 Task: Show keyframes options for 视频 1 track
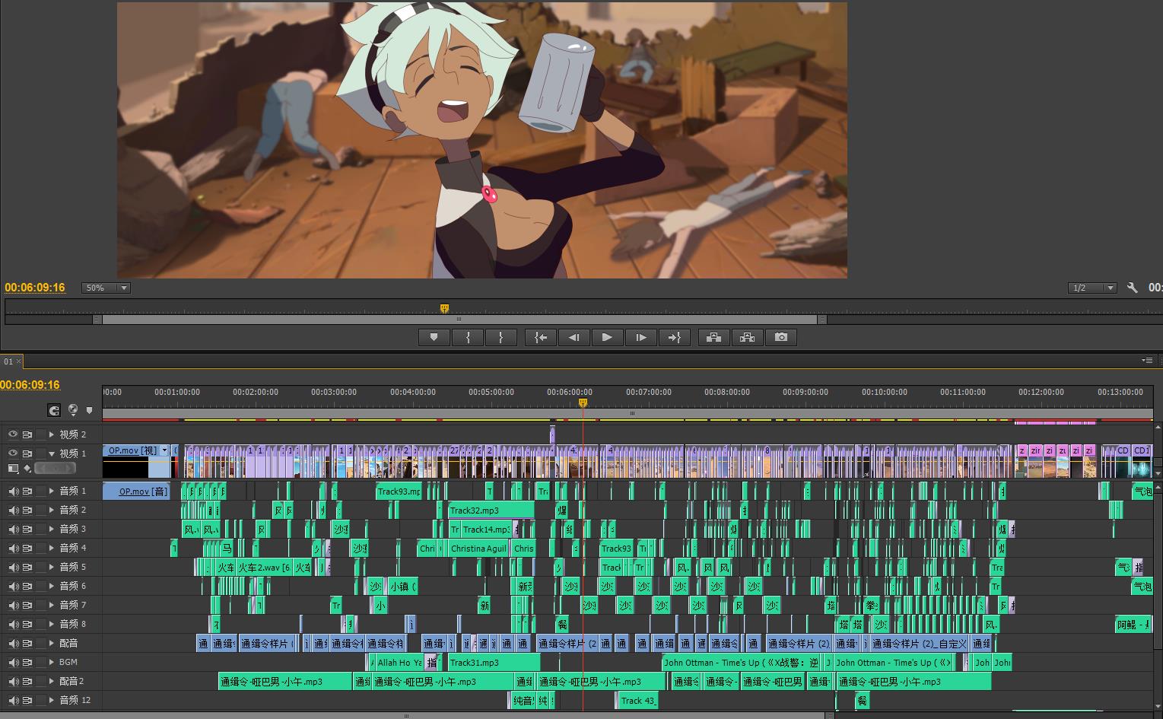coord(27,468)
